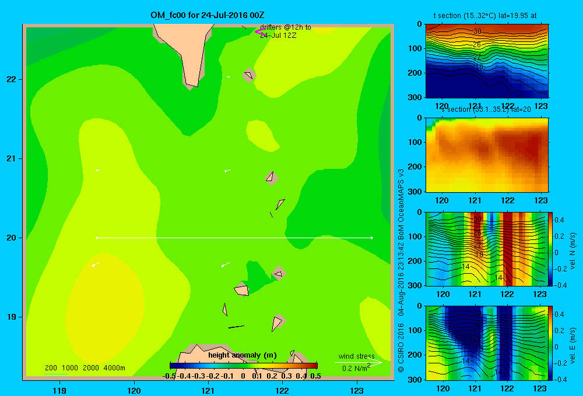Click the vel. E colorbar
This screenshot has width=583, height=396.
point(550,343)
